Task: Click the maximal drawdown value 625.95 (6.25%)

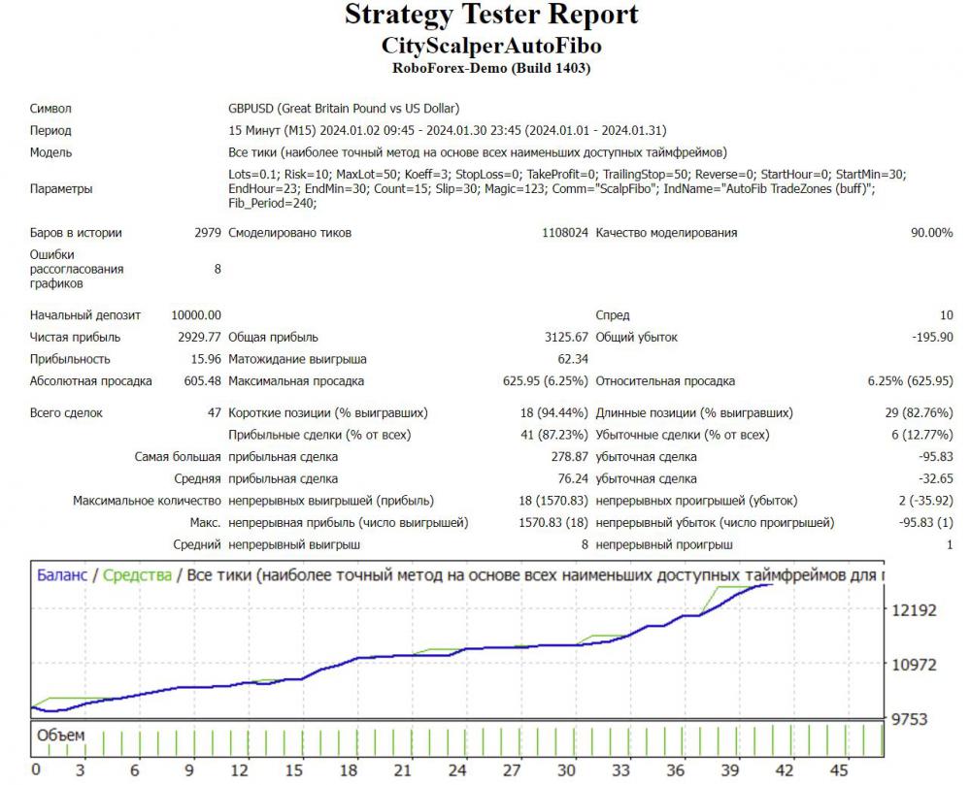Action: pyautogui.click(x=545, y=381)
